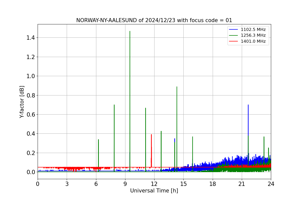This screenshot has height=201, width=301.
Task: Click the red line swatch in legend
Action: 234,41
